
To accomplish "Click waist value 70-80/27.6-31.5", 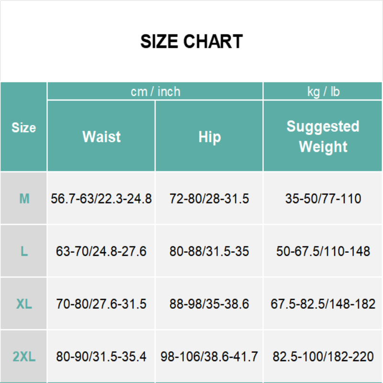I will click(x=101, y=304).
